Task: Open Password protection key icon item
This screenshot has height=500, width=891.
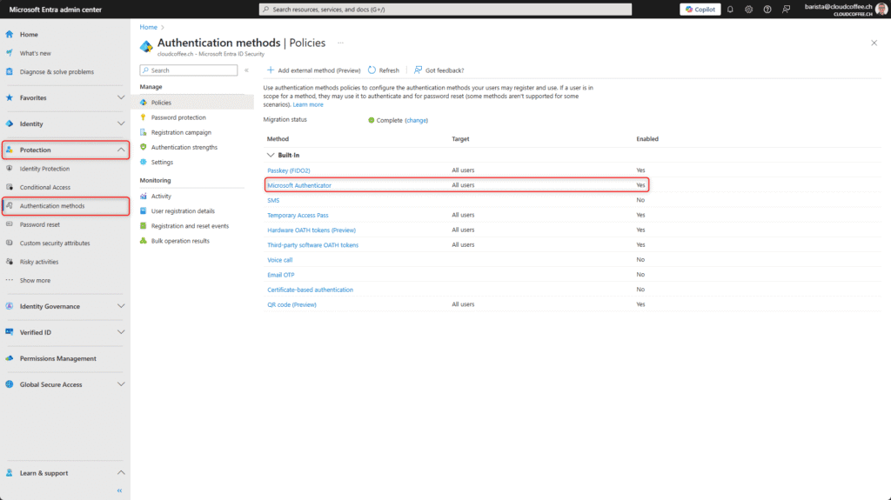Action: [x=144, y=117]
